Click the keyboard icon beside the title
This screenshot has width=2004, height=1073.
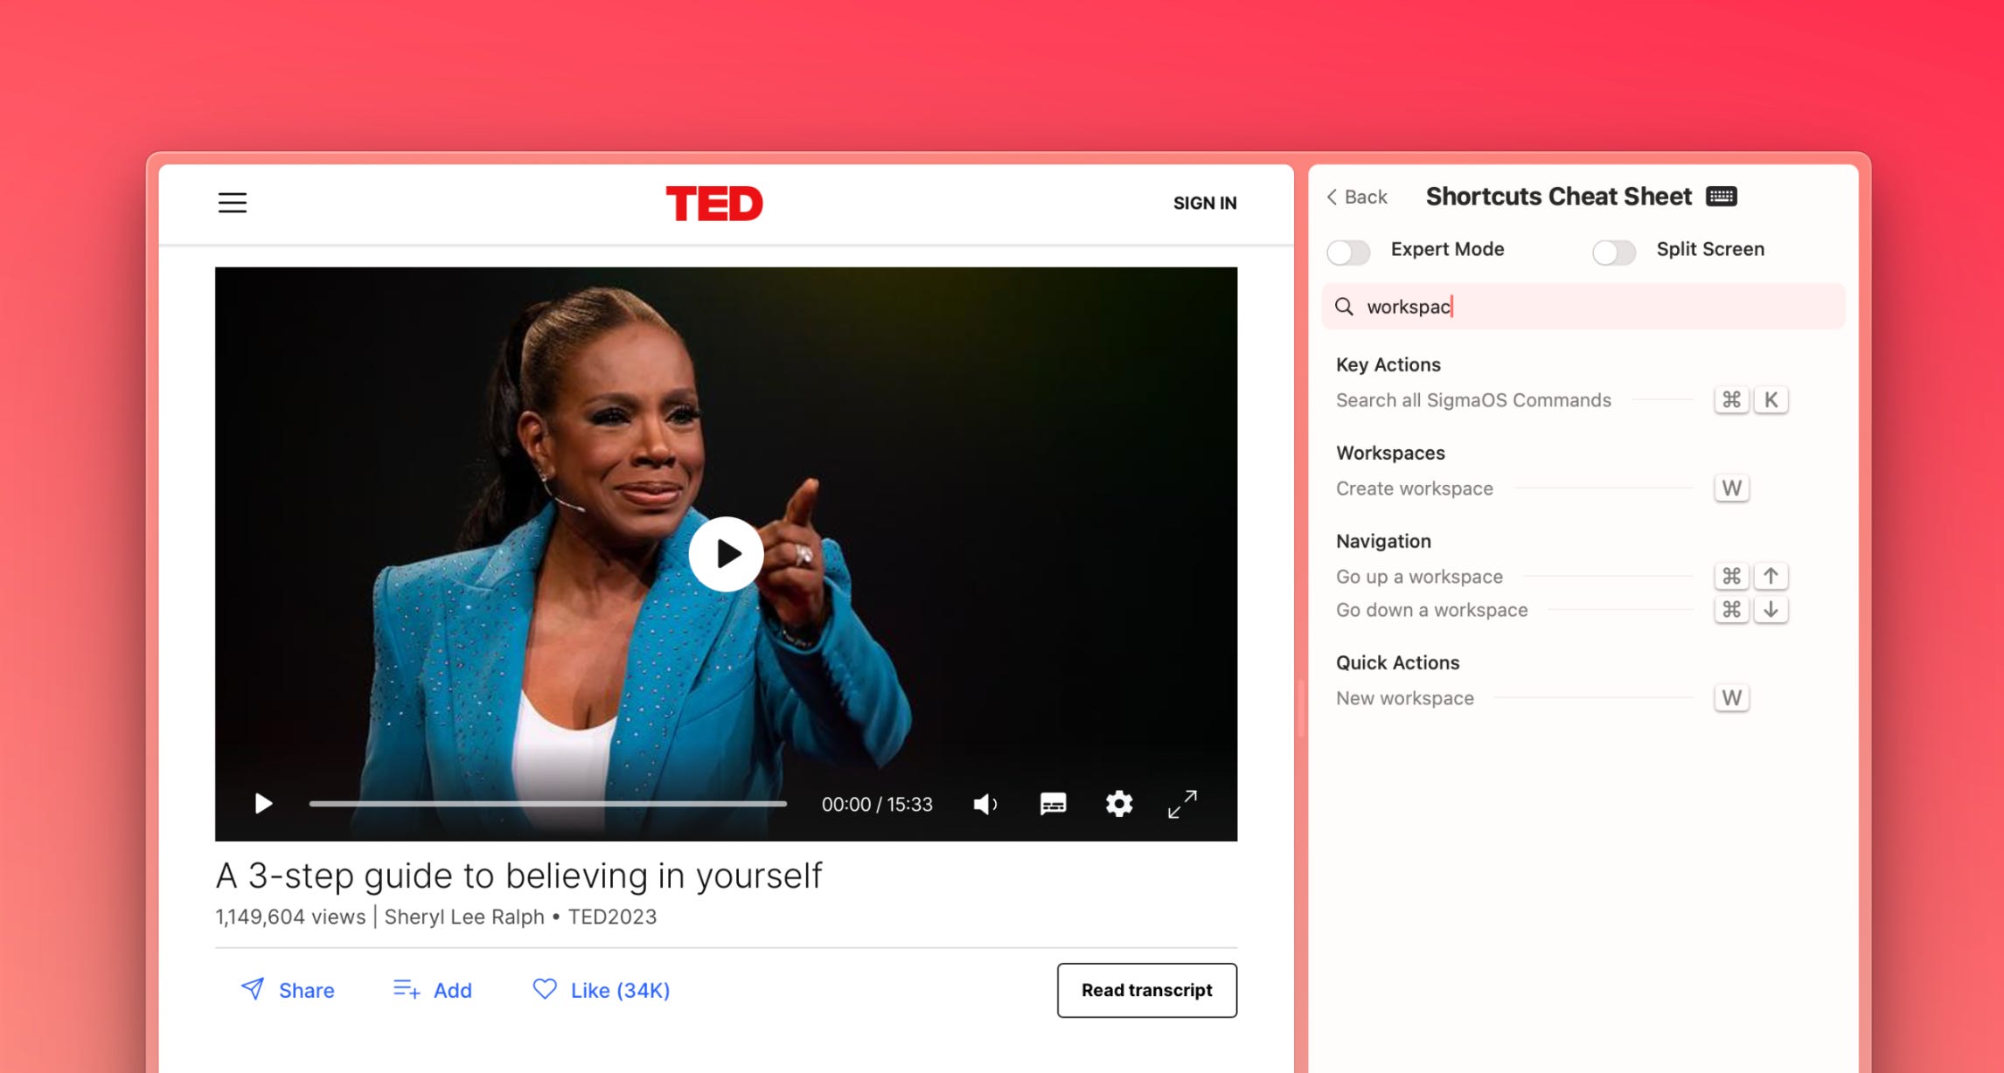(1722, 197)
